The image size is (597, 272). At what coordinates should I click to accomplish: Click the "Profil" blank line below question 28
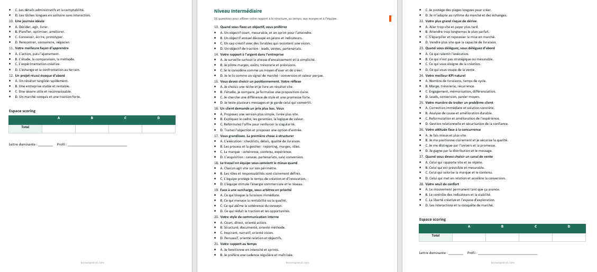coord(508,253)
